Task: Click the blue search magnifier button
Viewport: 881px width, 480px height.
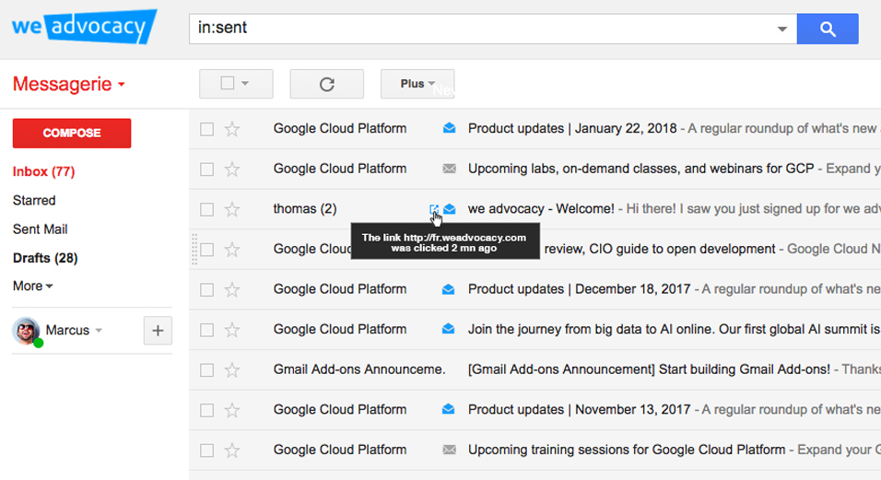Action: [827, 29]
